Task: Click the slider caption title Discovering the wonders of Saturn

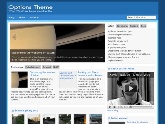Action: click(x=33, y=53)
